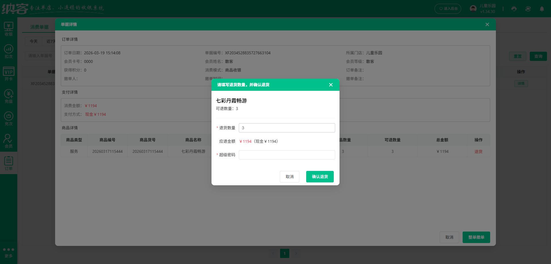This screenshot has width=551, height=264.
Task: Click the 进入后台 button
Action: pos(448,9)
